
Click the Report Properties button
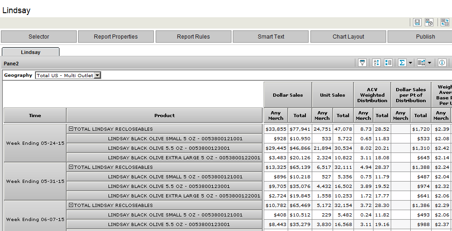(116, 37)
